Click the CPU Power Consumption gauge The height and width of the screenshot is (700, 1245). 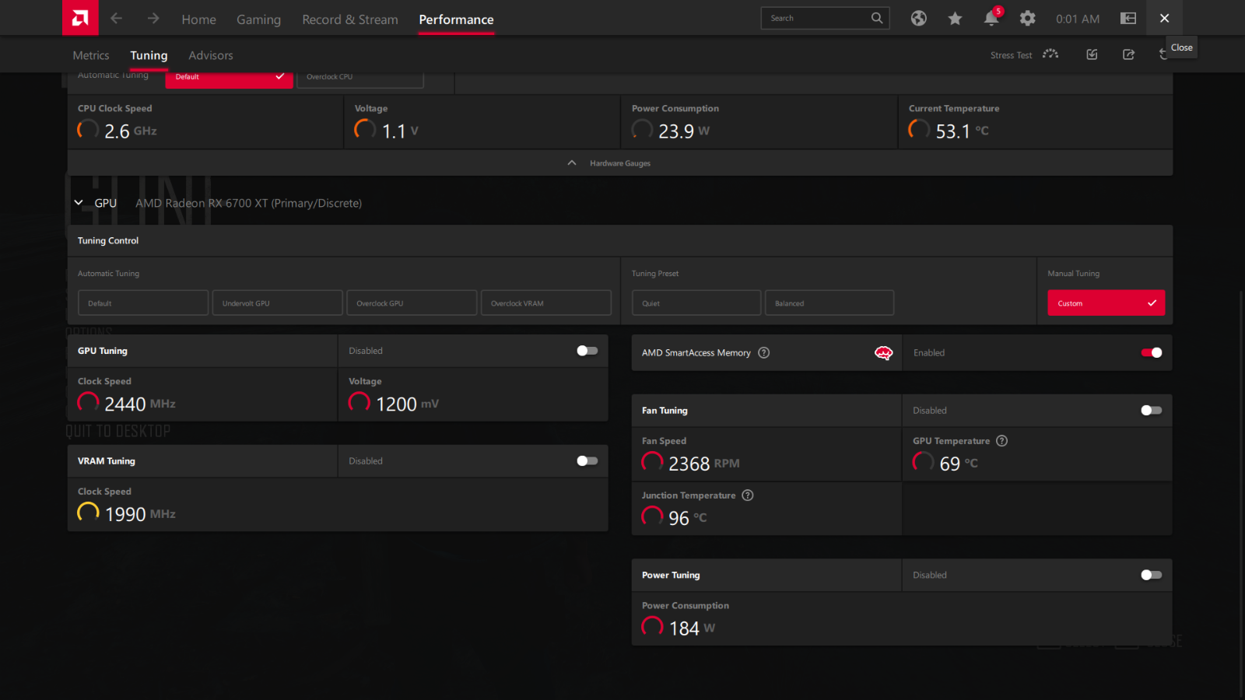tap(642, 130)
